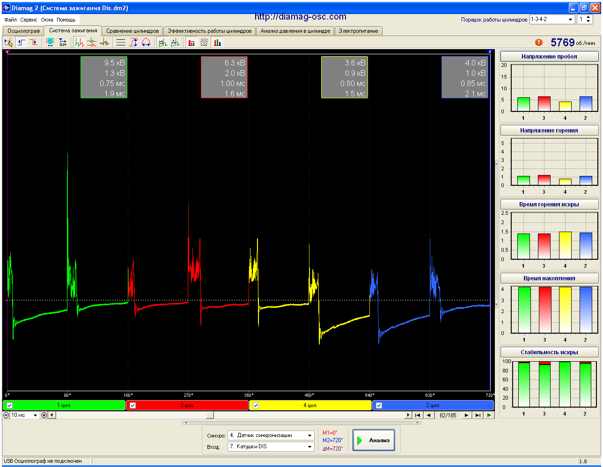Switch to Сравнение цилиндров tab
Viewport: 603px width, 467px height.
[x=132, y=31]
